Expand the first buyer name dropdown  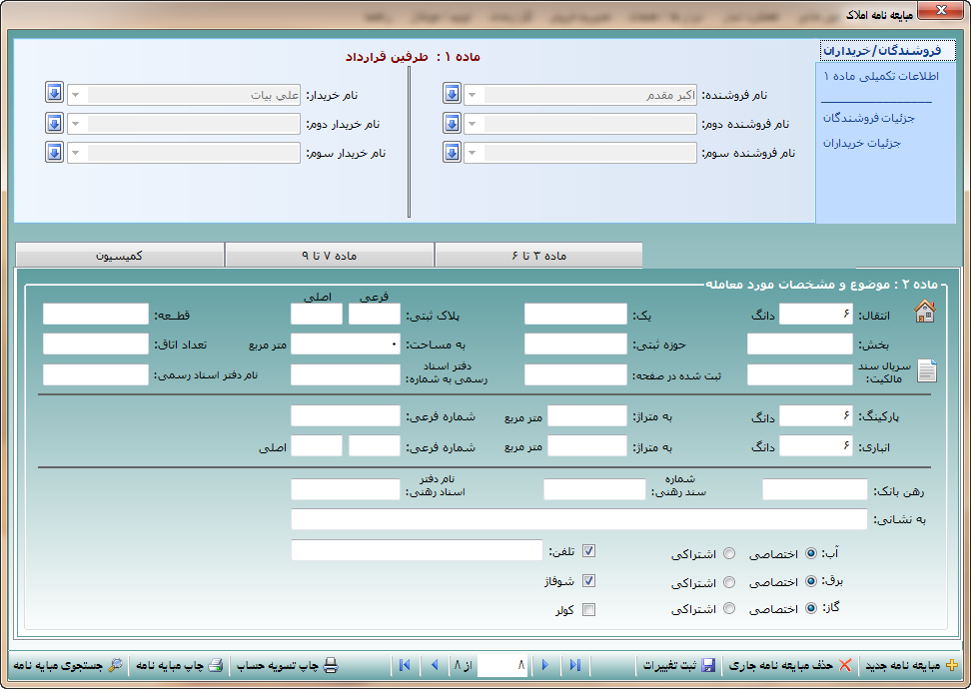point(76,95)
